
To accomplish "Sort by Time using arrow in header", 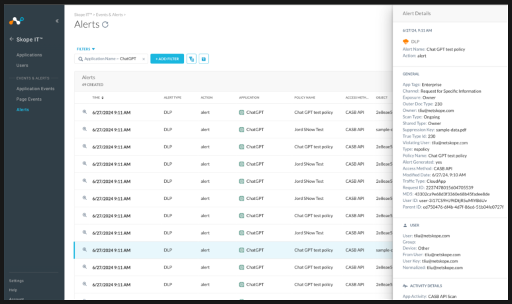I will tap(103, 97).
